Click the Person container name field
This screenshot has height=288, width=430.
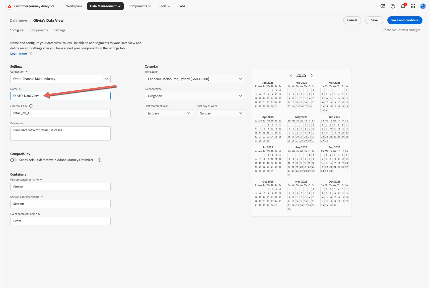click(60, 187)
